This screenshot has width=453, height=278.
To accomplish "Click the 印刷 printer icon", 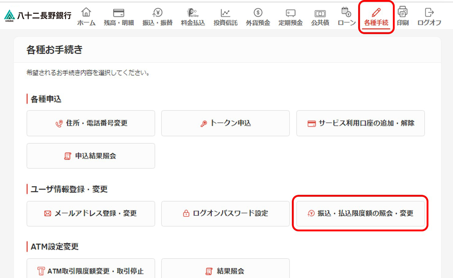I will [402, 12].
